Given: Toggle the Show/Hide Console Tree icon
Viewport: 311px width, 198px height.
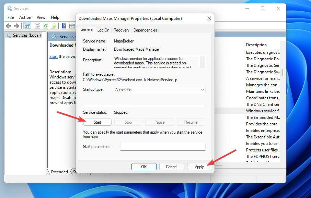Looking at the screenshot, I should (27, 26).
